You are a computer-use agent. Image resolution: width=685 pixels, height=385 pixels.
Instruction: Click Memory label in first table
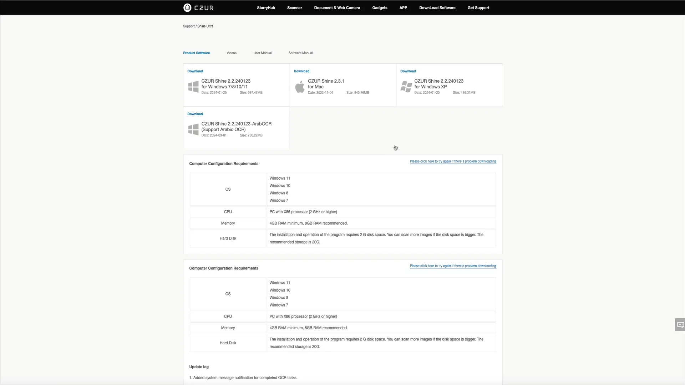pos(228,223)
